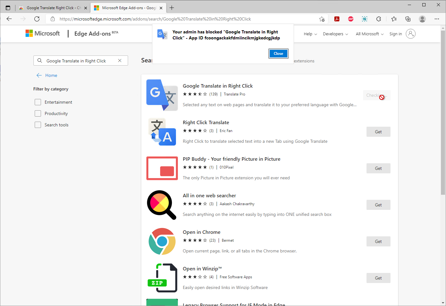Open the Extensions puzzle piece icon
This screenshot has height=306, width=446.
(379, 19)
